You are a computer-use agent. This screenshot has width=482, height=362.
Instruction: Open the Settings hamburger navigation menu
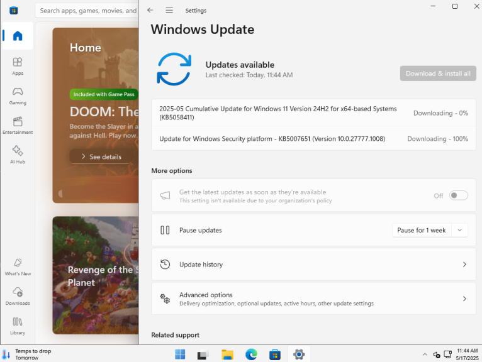pos(169,10)
